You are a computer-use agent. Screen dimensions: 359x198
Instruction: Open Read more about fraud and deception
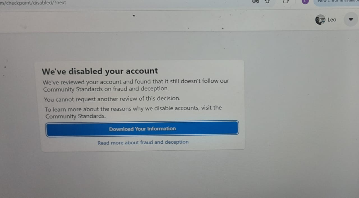[143, 142]
